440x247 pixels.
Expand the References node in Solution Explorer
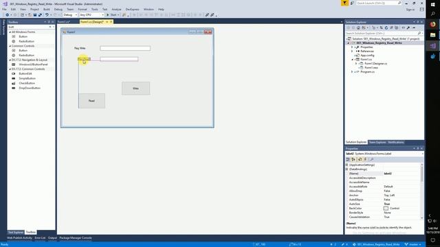352,51
